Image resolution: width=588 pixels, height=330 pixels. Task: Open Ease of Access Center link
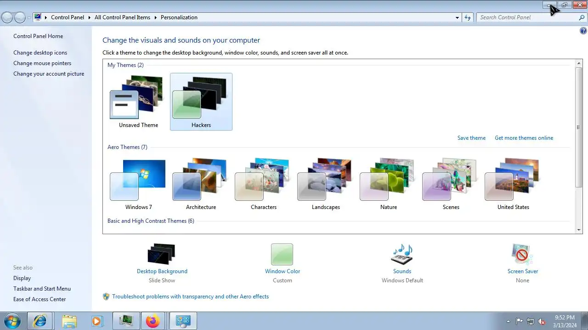pyautogui.click(x=40, y=299)
